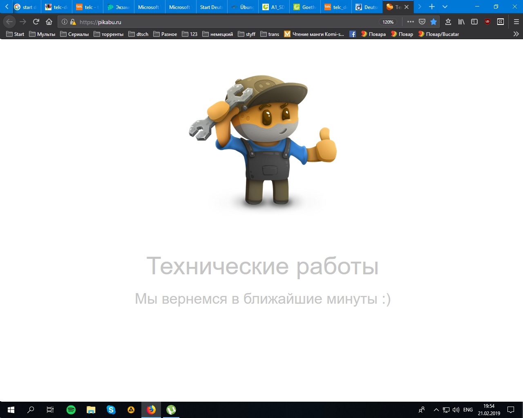Open the AIMP icon on the taskbar
The image size is (523, 418).
click(131, 410)
